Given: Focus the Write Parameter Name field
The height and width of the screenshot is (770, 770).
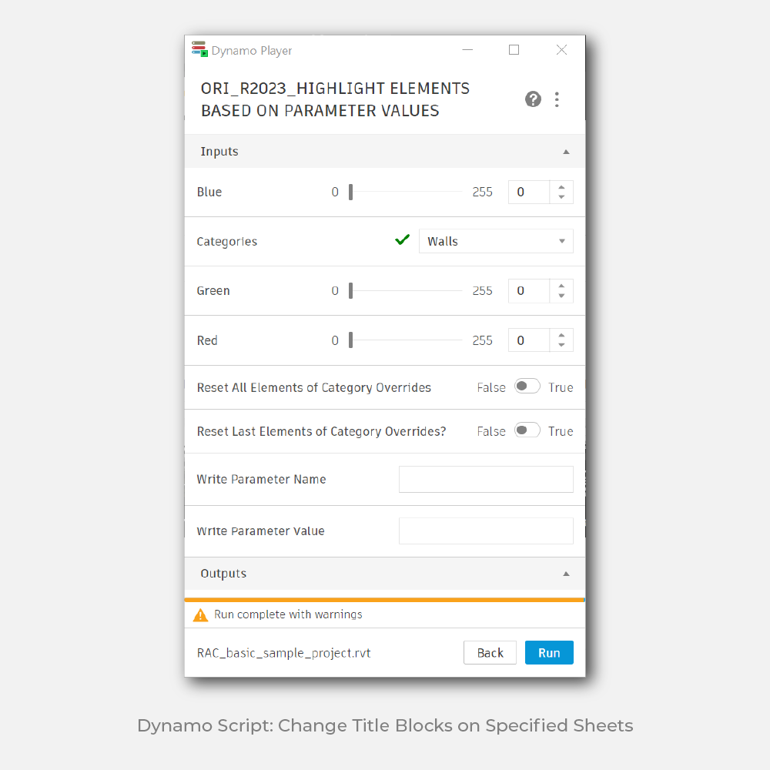Looking at the screenshot, I should [x=486, y=479].
